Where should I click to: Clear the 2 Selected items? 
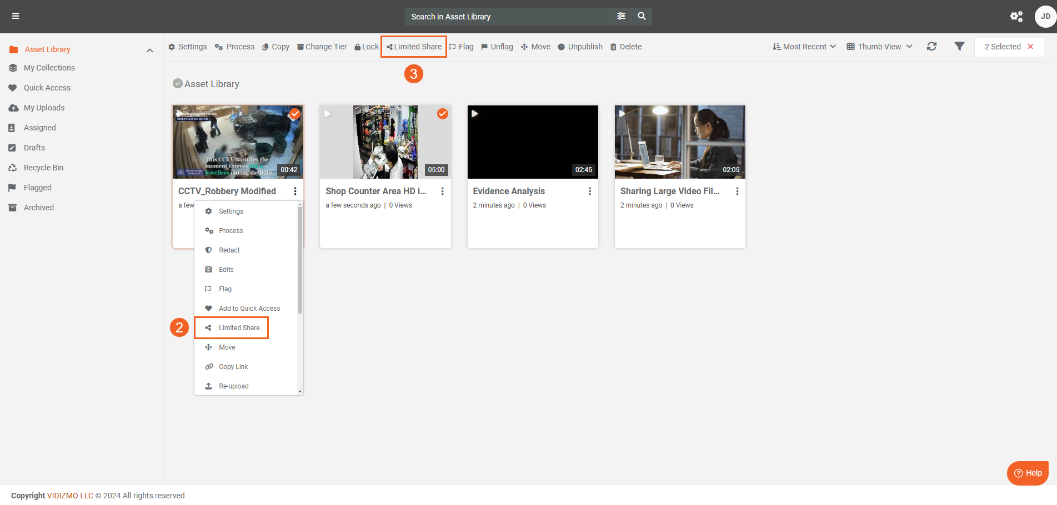coord(1030,47)
